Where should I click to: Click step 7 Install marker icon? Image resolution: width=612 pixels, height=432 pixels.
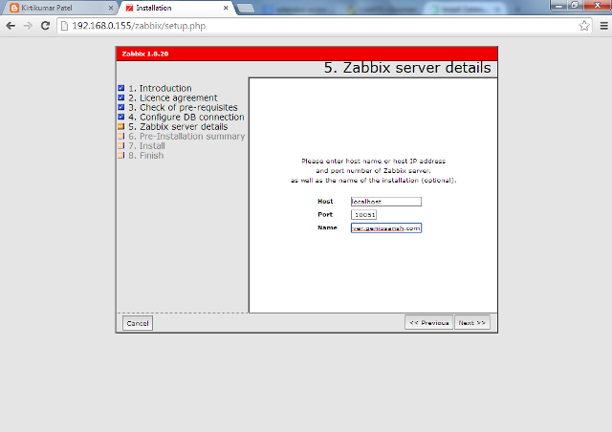tap(121, 145)
